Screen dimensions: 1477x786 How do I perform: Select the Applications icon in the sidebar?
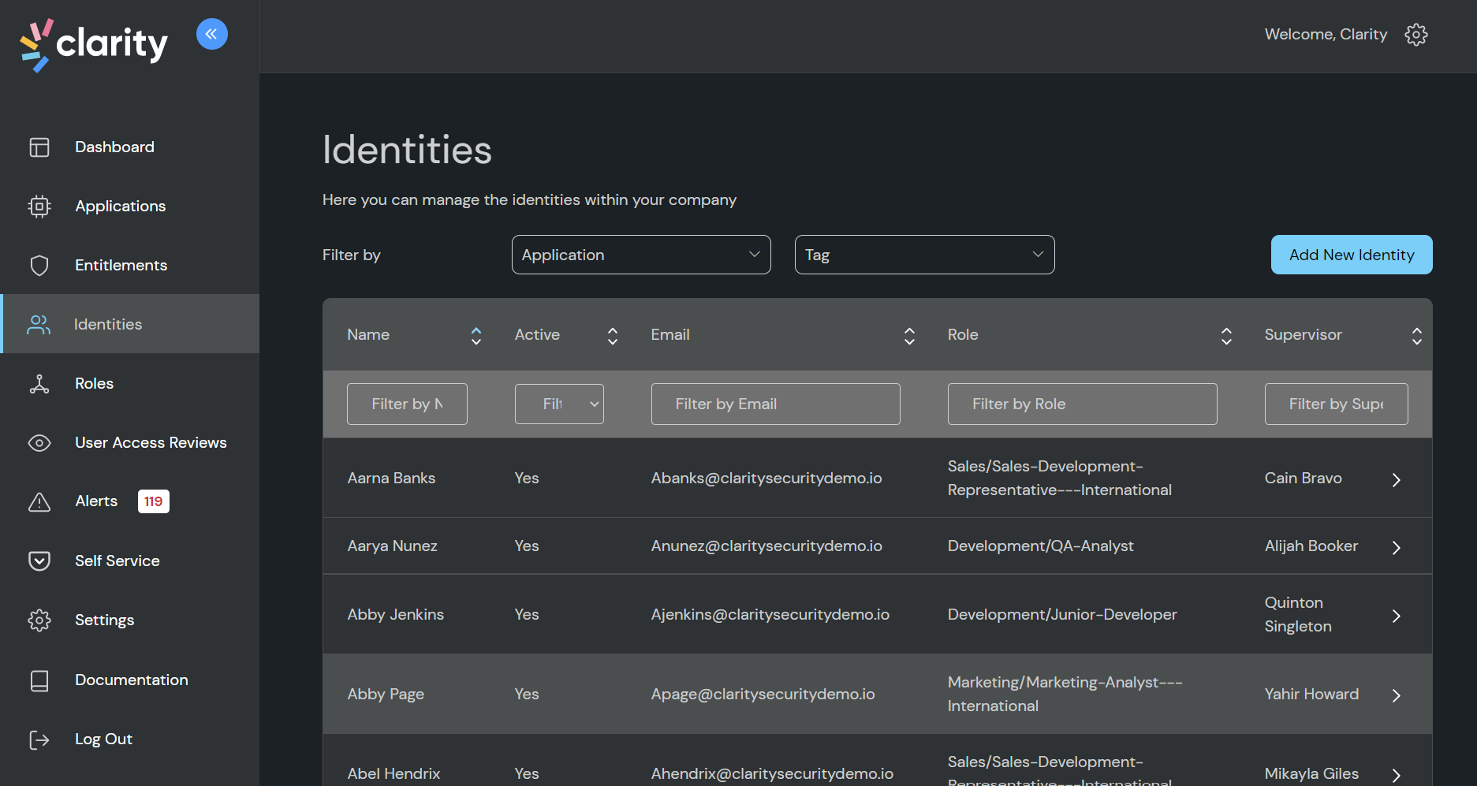tap(39, 206)
